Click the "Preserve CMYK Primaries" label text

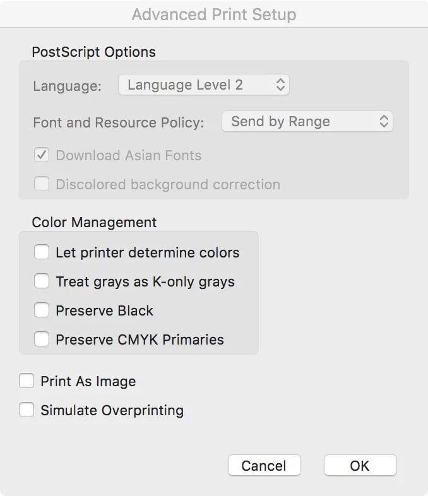(x=140, y=340)
